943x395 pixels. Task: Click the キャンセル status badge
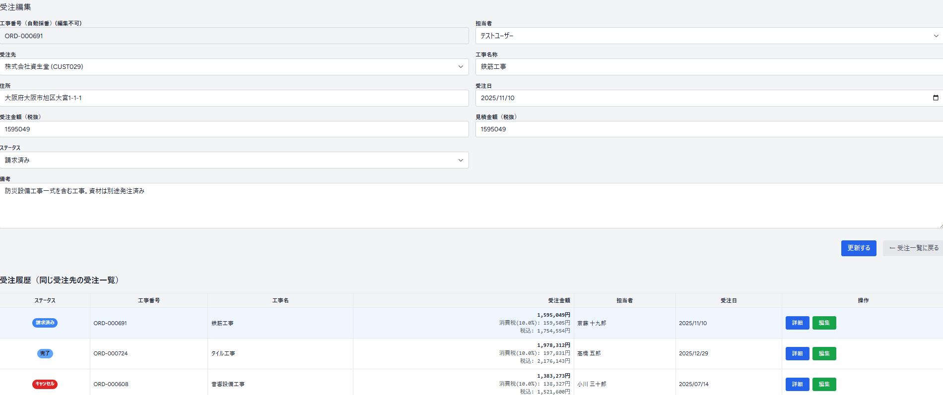coord(45,384)
